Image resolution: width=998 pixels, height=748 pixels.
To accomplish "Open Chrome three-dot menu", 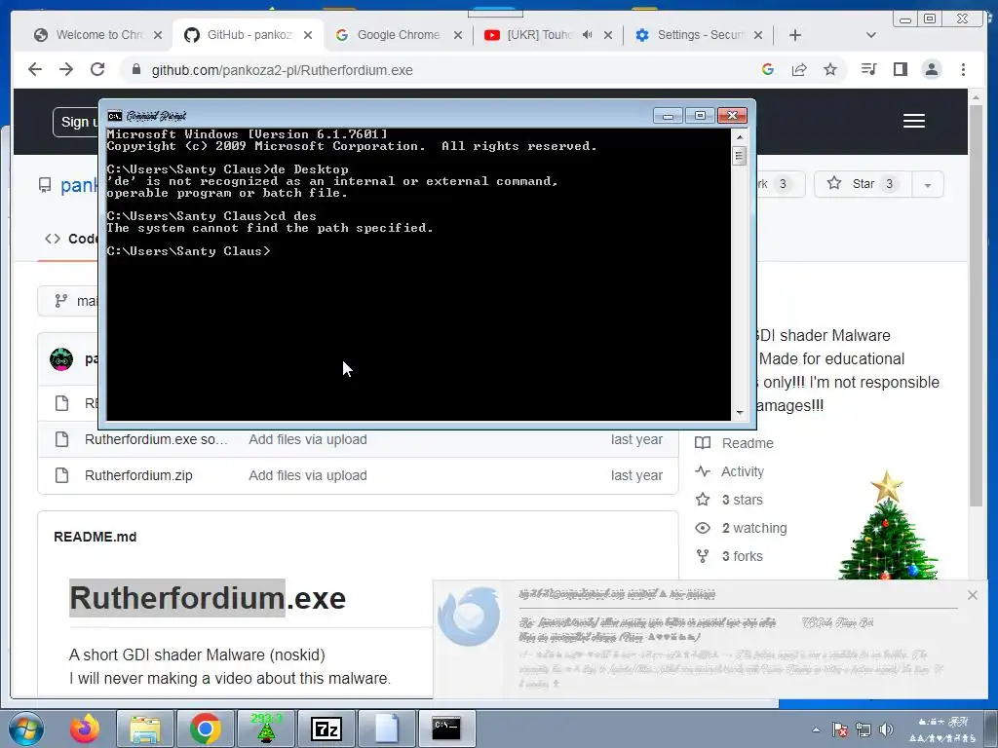I will (963, 69).
